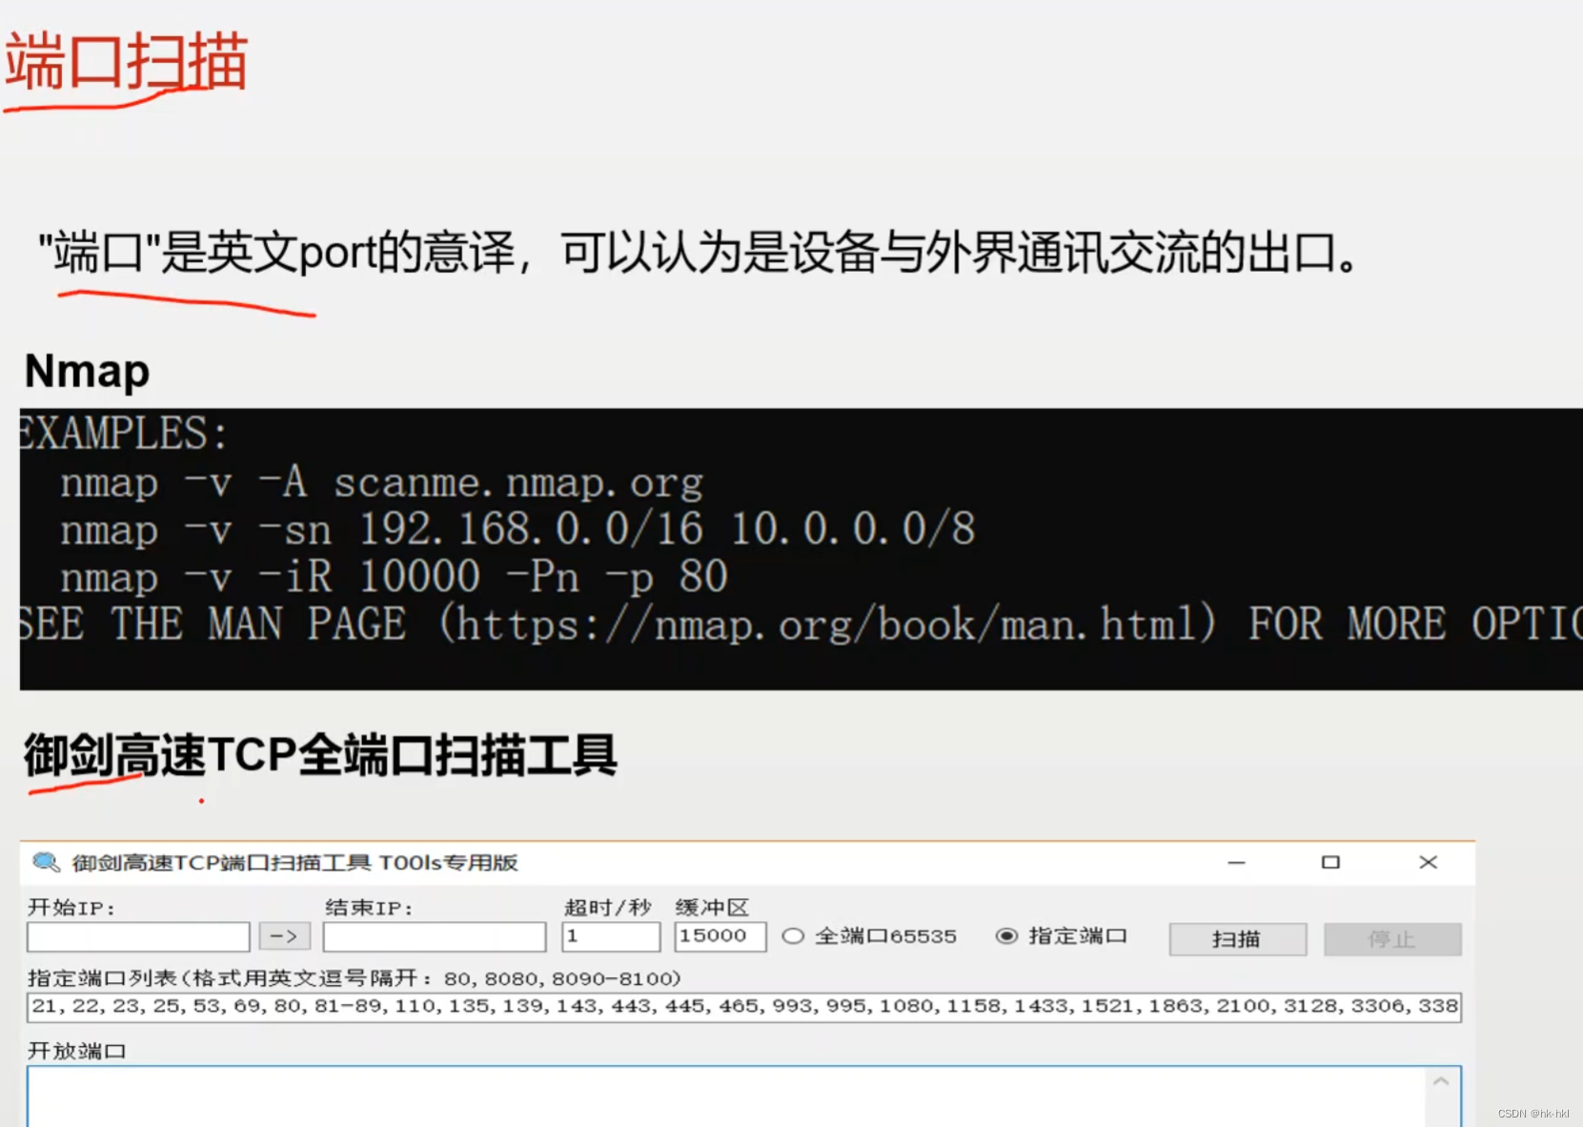The height and width of the screenshot is (1127, 1583).
Task: Click the 缓冲区 label
Action: pos(712,908)
